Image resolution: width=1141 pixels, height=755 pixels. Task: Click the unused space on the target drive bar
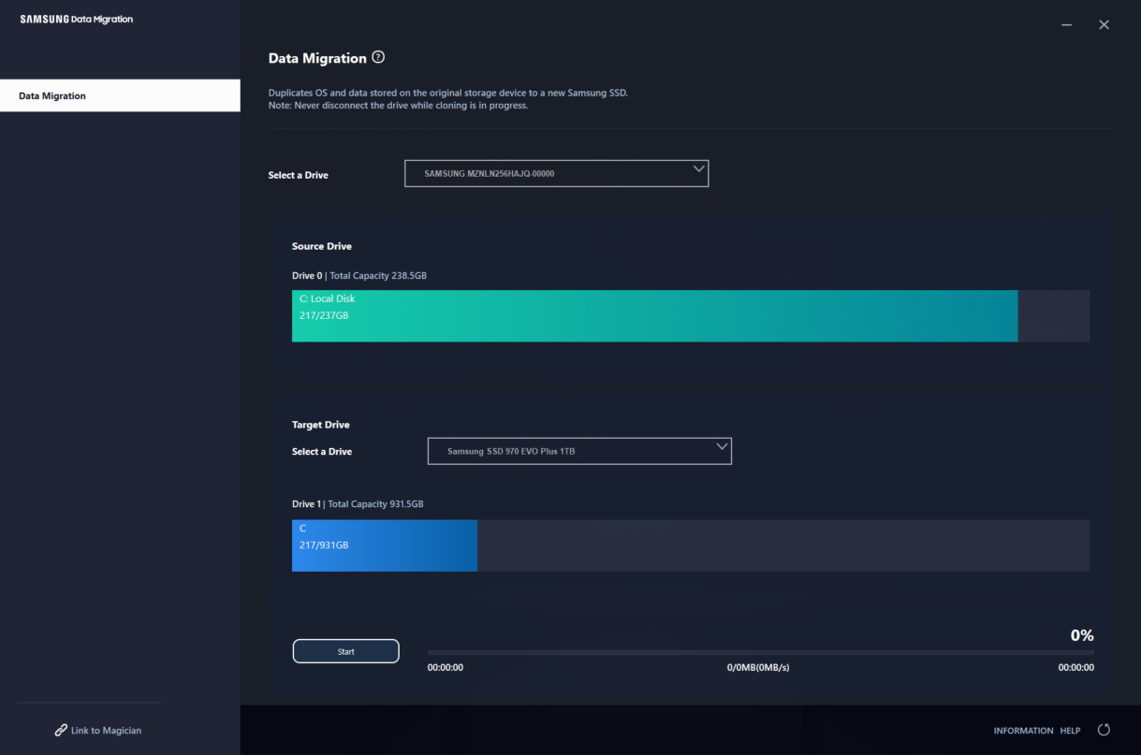[783, 545]
